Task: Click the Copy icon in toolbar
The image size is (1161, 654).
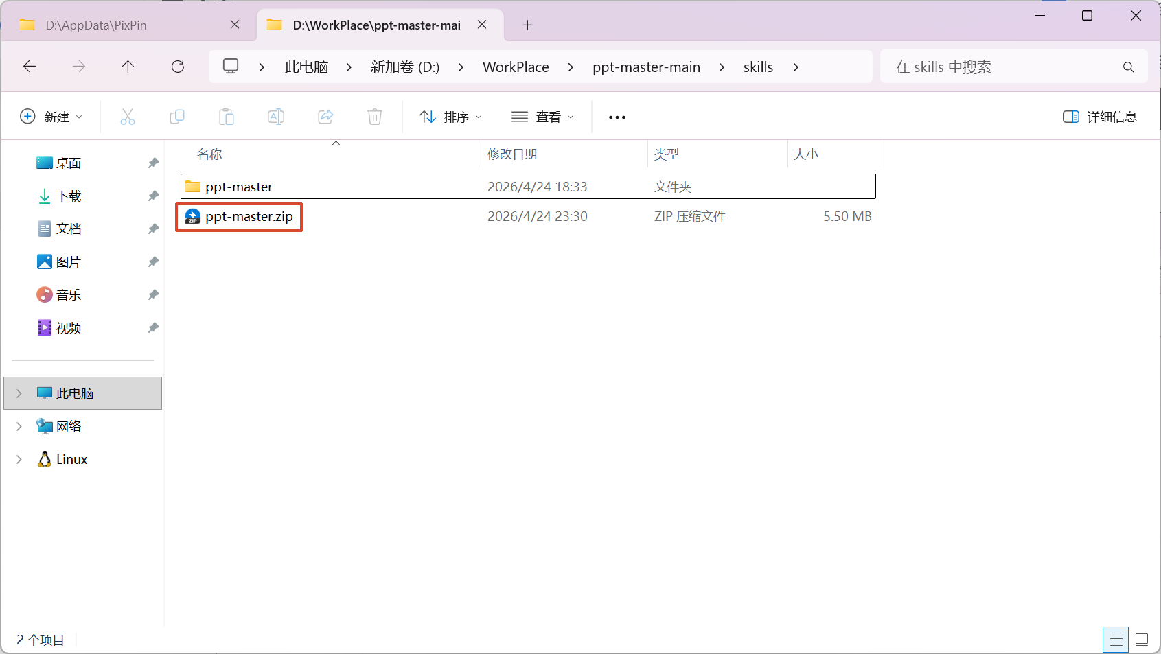Action: click(177, 117)
